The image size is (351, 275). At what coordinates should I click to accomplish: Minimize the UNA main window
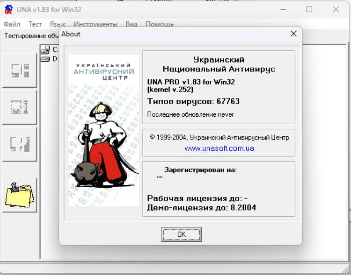pyautogui.click(x=283, y=9)
